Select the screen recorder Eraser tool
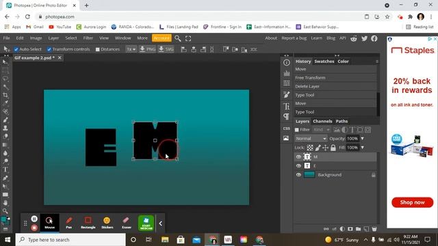This screenshot has height=246, width=438. [126, 223]
